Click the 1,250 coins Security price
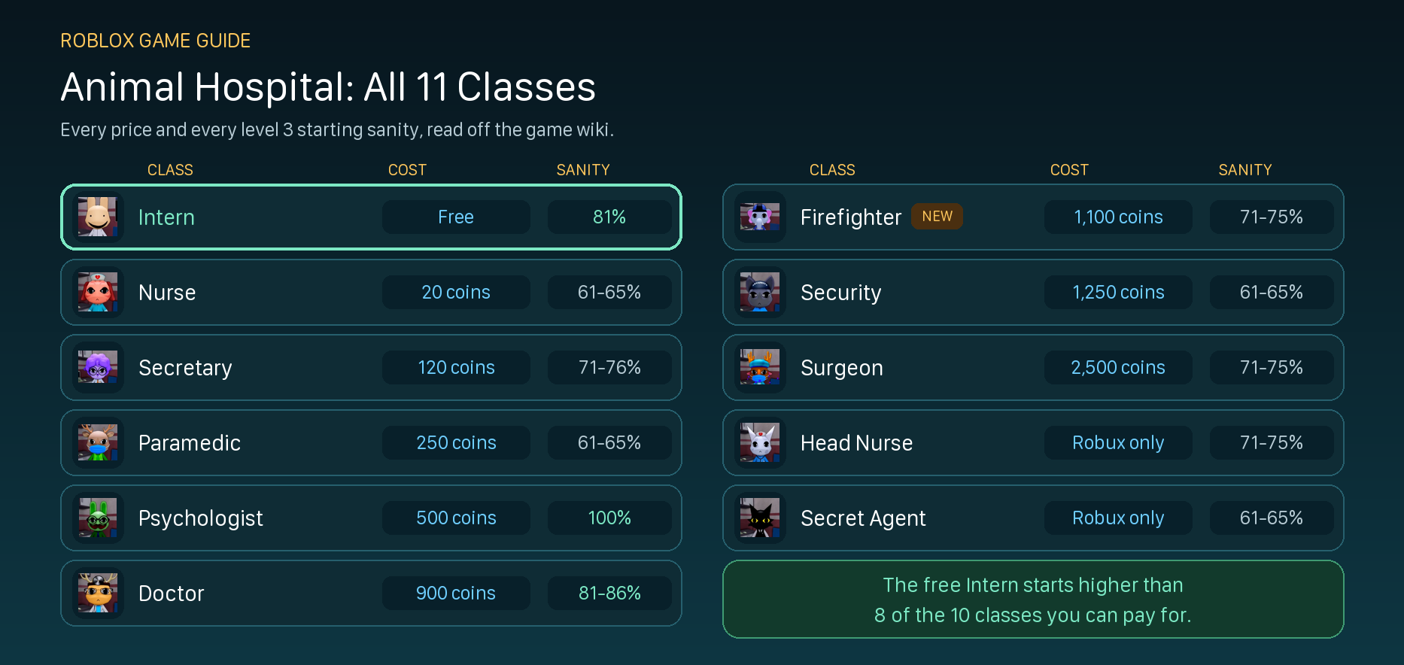 pos(1118,292)
